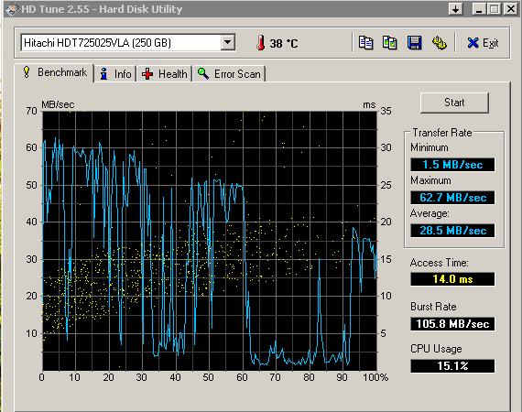Viewport: 522px width, 412px height.
Task: Click the thermometer temperature icon
Action: click(x=261, y=43)
